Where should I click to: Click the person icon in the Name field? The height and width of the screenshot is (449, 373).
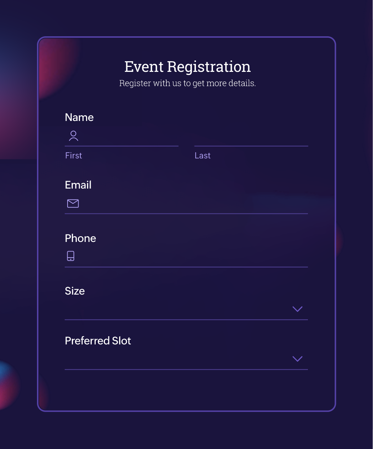tap(74, 136)
